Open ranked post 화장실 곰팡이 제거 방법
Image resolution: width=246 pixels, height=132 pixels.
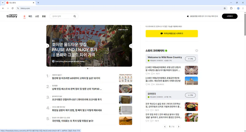click(x=77, y=110)
